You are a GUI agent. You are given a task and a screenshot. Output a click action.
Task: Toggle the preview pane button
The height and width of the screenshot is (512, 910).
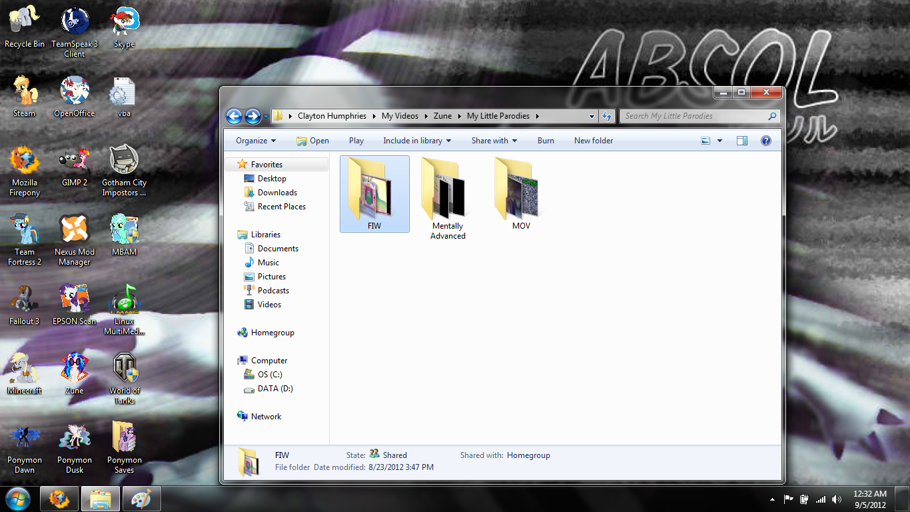(742, 141)
